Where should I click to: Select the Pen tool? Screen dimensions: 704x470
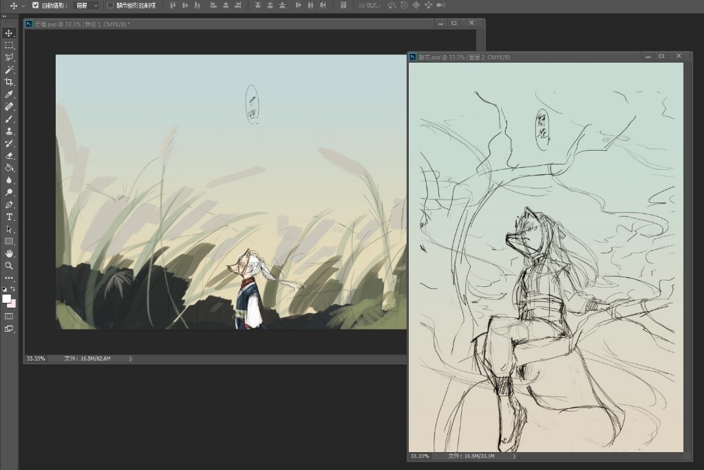9,204
